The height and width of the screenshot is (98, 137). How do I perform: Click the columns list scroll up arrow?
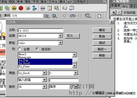[x=75, y=55]
